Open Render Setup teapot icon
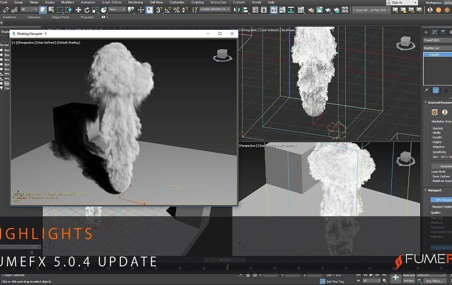 311,10
